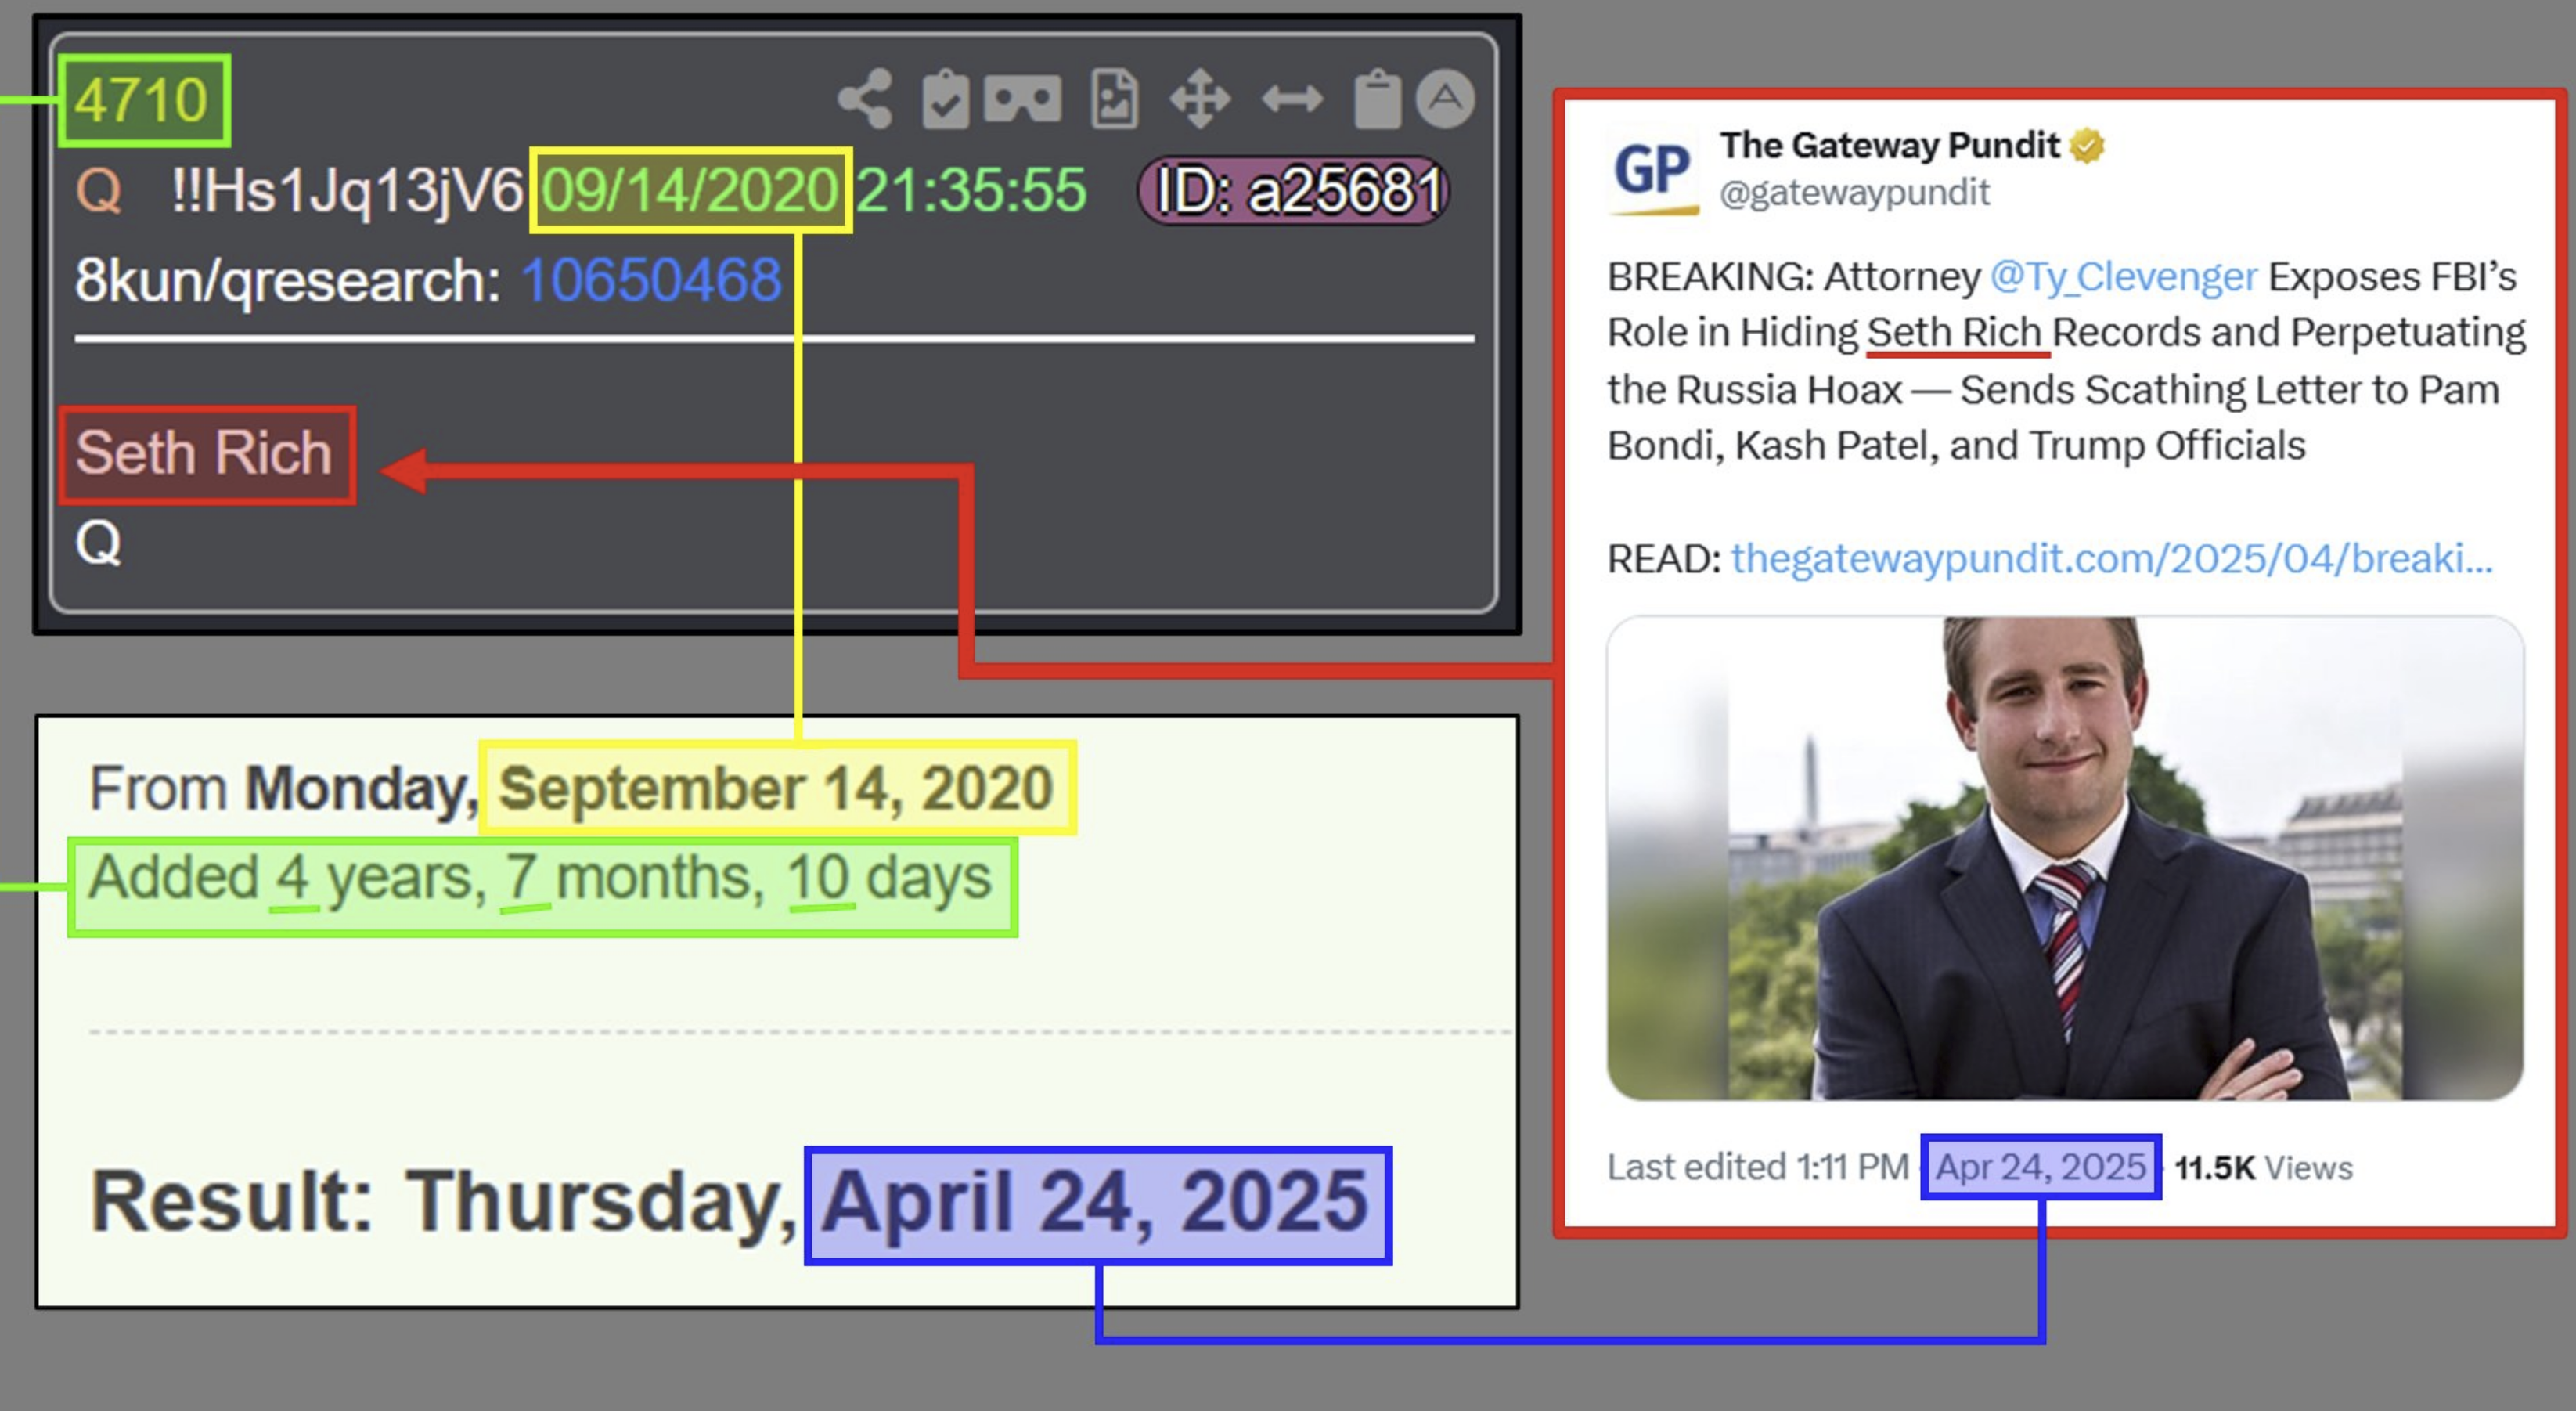Viewport: 2576px width, 1411px height.
Task: Open the thegatewaypundit.com article link
Action: [x=2112, y=558]
